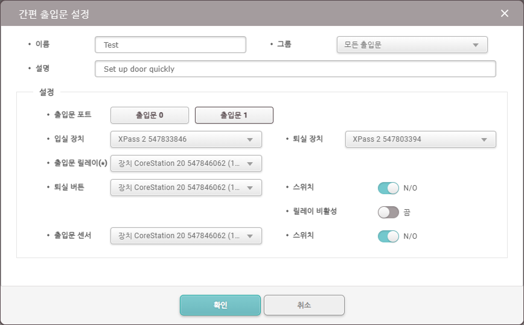
Task: Click the arrow icon of 입실 장치 dropdown
Action: 250,140
